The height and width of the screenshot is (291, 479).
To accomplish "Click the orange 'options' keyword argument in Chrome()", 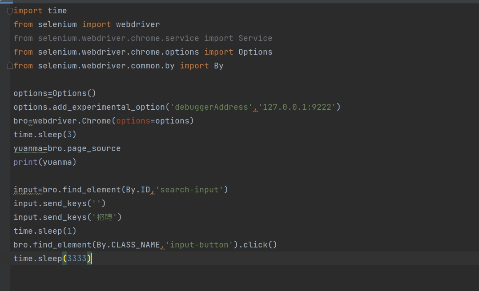I will click(x=133, y=121).
